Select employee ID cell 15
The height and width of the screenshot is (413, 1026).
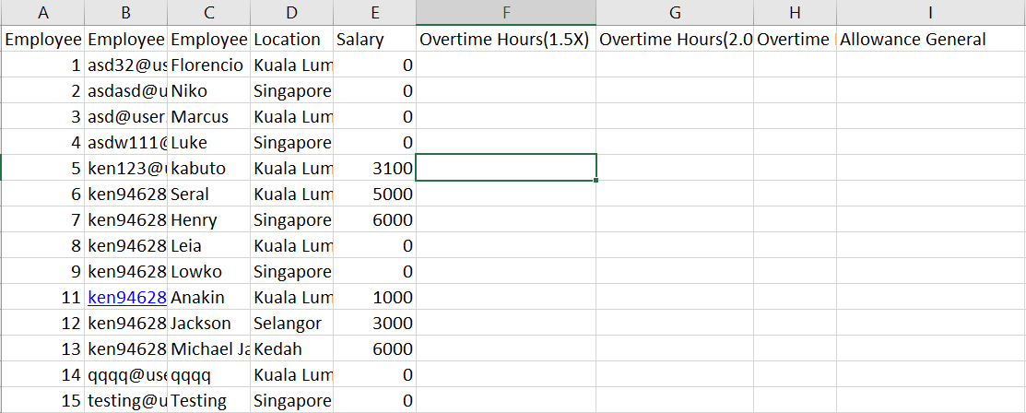43,401
